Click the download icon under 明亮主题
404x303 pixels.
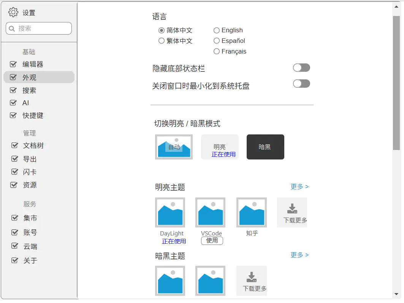pyautogui.click(x=292, y=208)
